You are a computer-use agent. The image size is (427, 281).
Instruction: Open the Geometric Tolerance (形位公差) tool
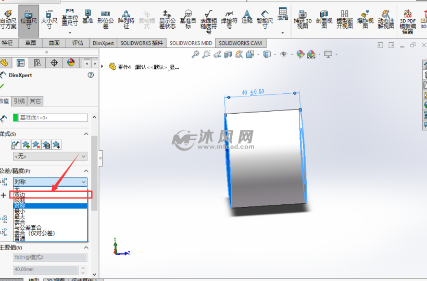(106, 20)
